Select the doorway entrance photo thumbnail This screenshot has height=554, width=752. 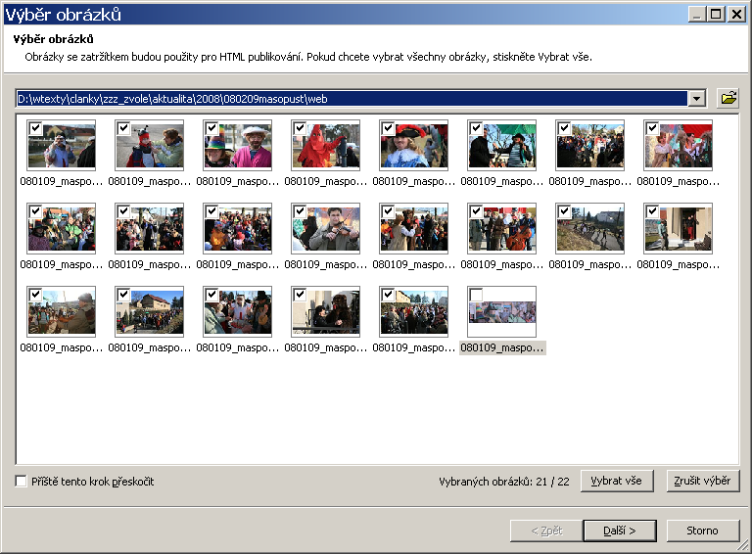pyautogui.click(x=679, y=230)
